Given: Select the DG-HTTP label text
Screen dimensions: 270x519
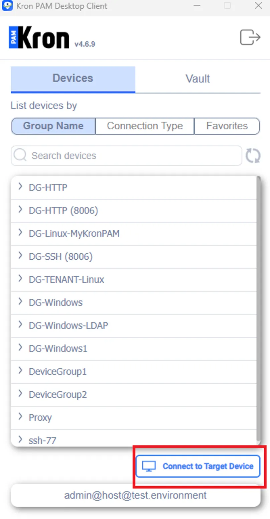Looking at the screenshot, I should [48, 187].
